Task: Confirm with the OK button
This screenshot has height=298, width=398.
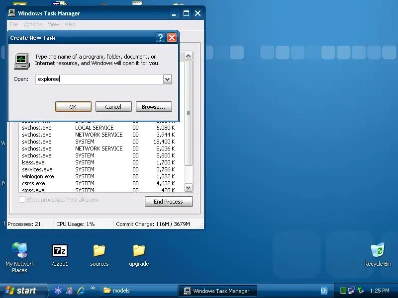Action: click(x=73, y=107)
